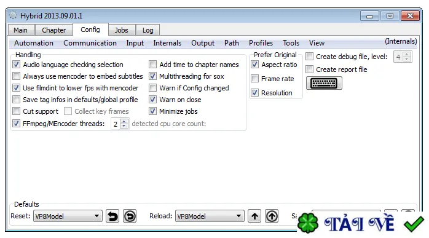Open the Reset VP8Model dropdown
This screenshot has height=238, width=429.
coord(68,216)
